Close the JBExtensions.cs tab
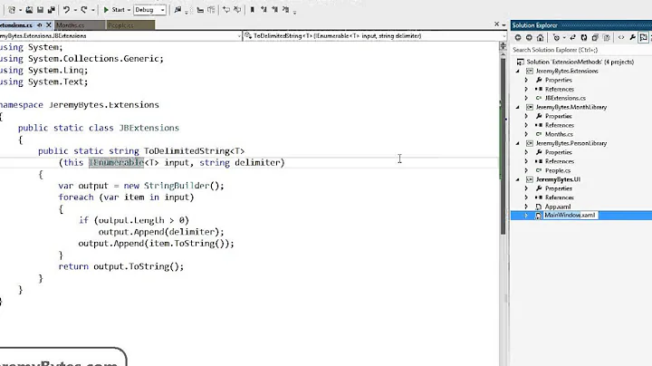 click(x=49, y=25)
